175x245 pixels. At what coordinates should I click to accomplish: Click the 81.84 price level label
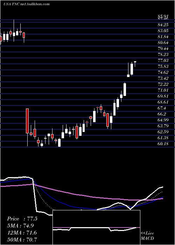163,36
